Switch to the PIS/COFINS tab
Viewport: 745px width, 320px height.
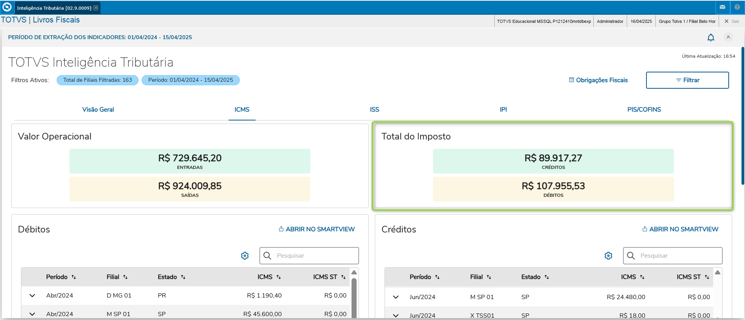tap(644, 110)
